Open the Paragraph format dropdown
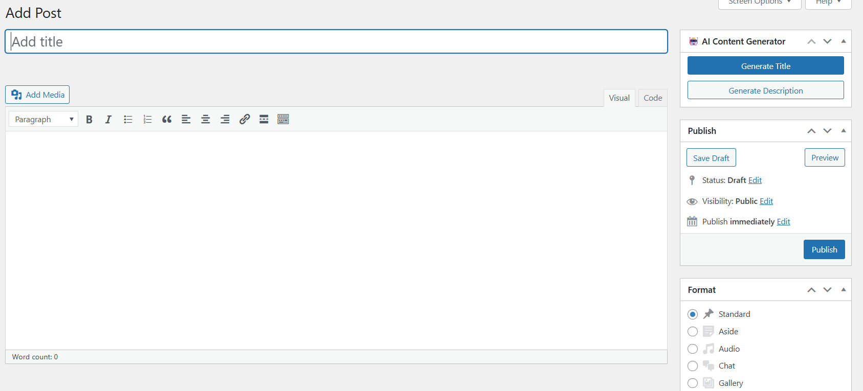The width and height of the screenshot is (863, 391). [43, 120]
